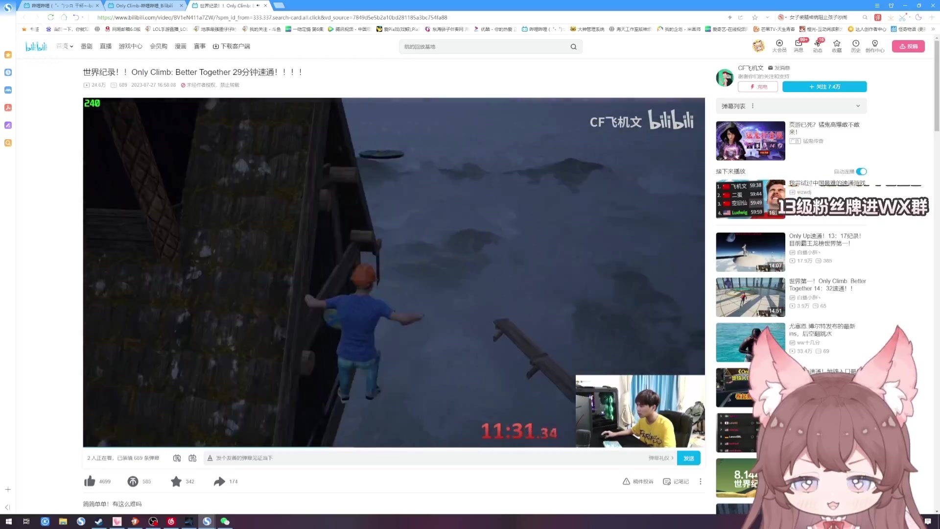Viewport: 940px width, 529px height.
Task: Open danmaku list options three-dot menu
Action: (x=752, y=106)
